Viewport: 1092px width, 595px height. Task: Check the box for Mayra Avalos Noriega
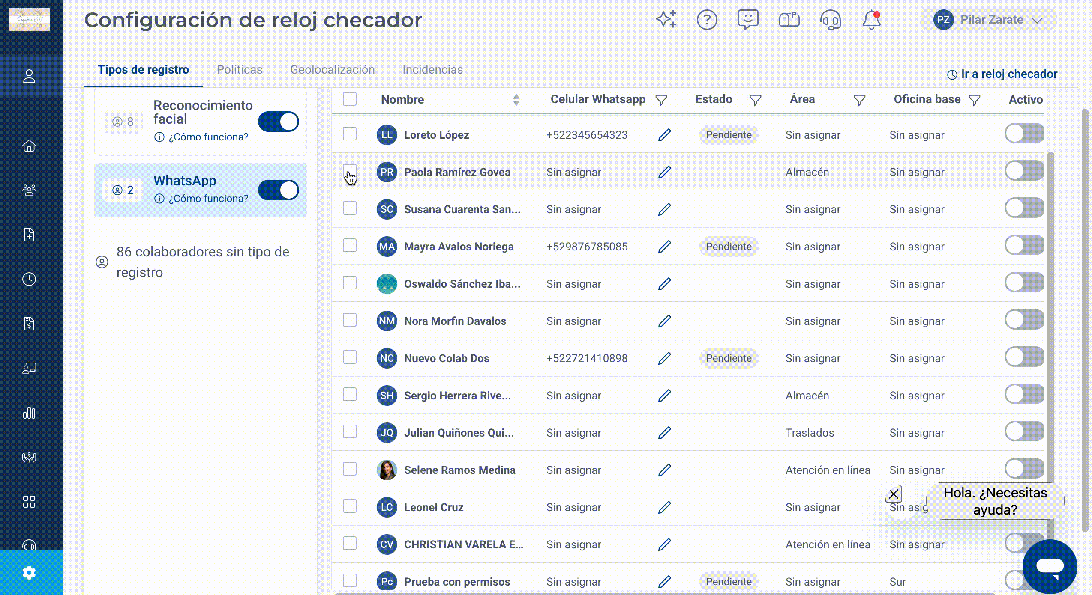pyautogui.click(x=350, y=246)
